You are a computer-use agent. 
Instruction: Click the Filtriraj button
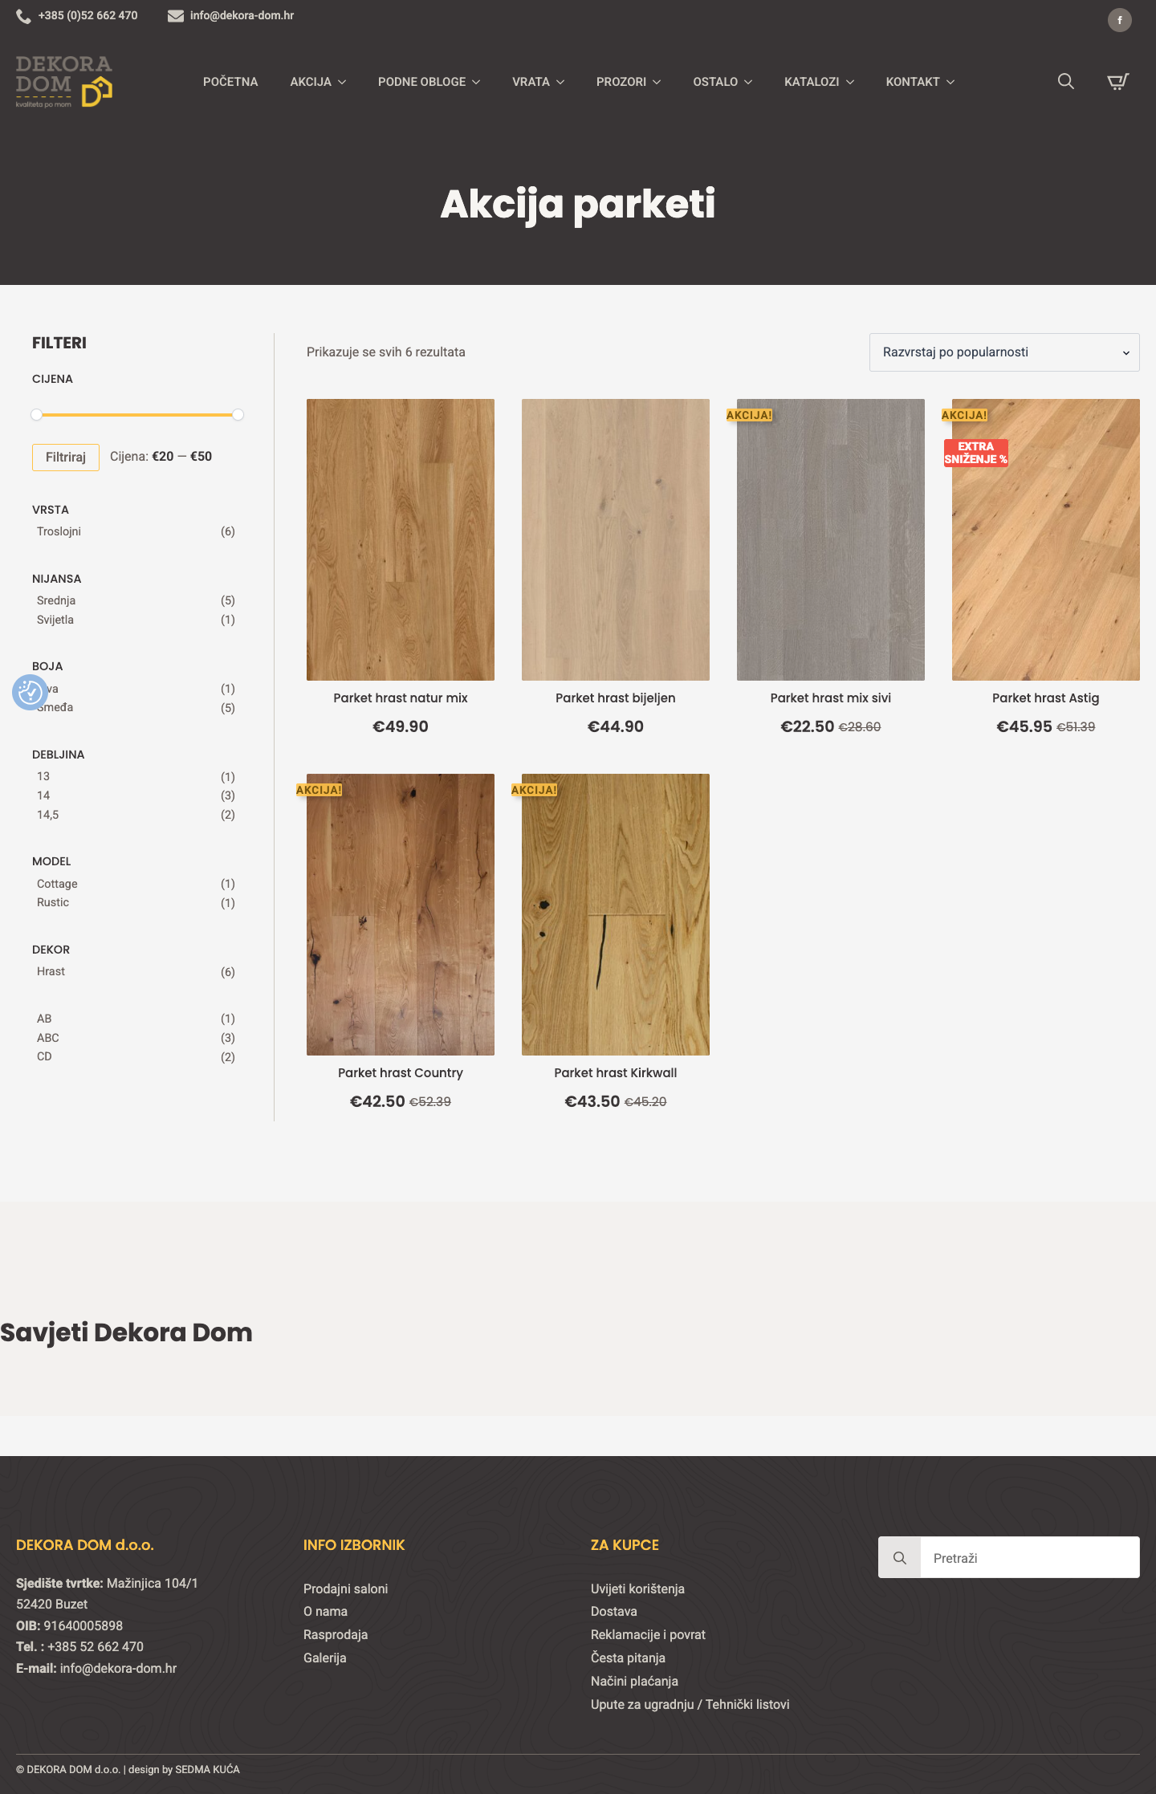pyautogui.click(x=66, y=458)
